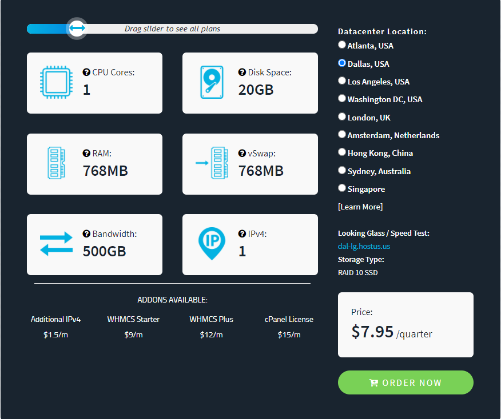
Task: Click the plan slider handle
Action: 77,29
